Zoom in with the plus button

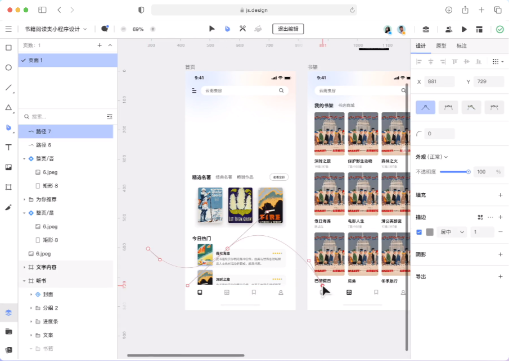point(152,29)
